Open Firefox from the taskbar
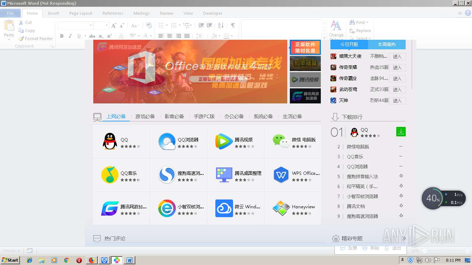Viewport: 472px width, 265px height. pos(91,260)
